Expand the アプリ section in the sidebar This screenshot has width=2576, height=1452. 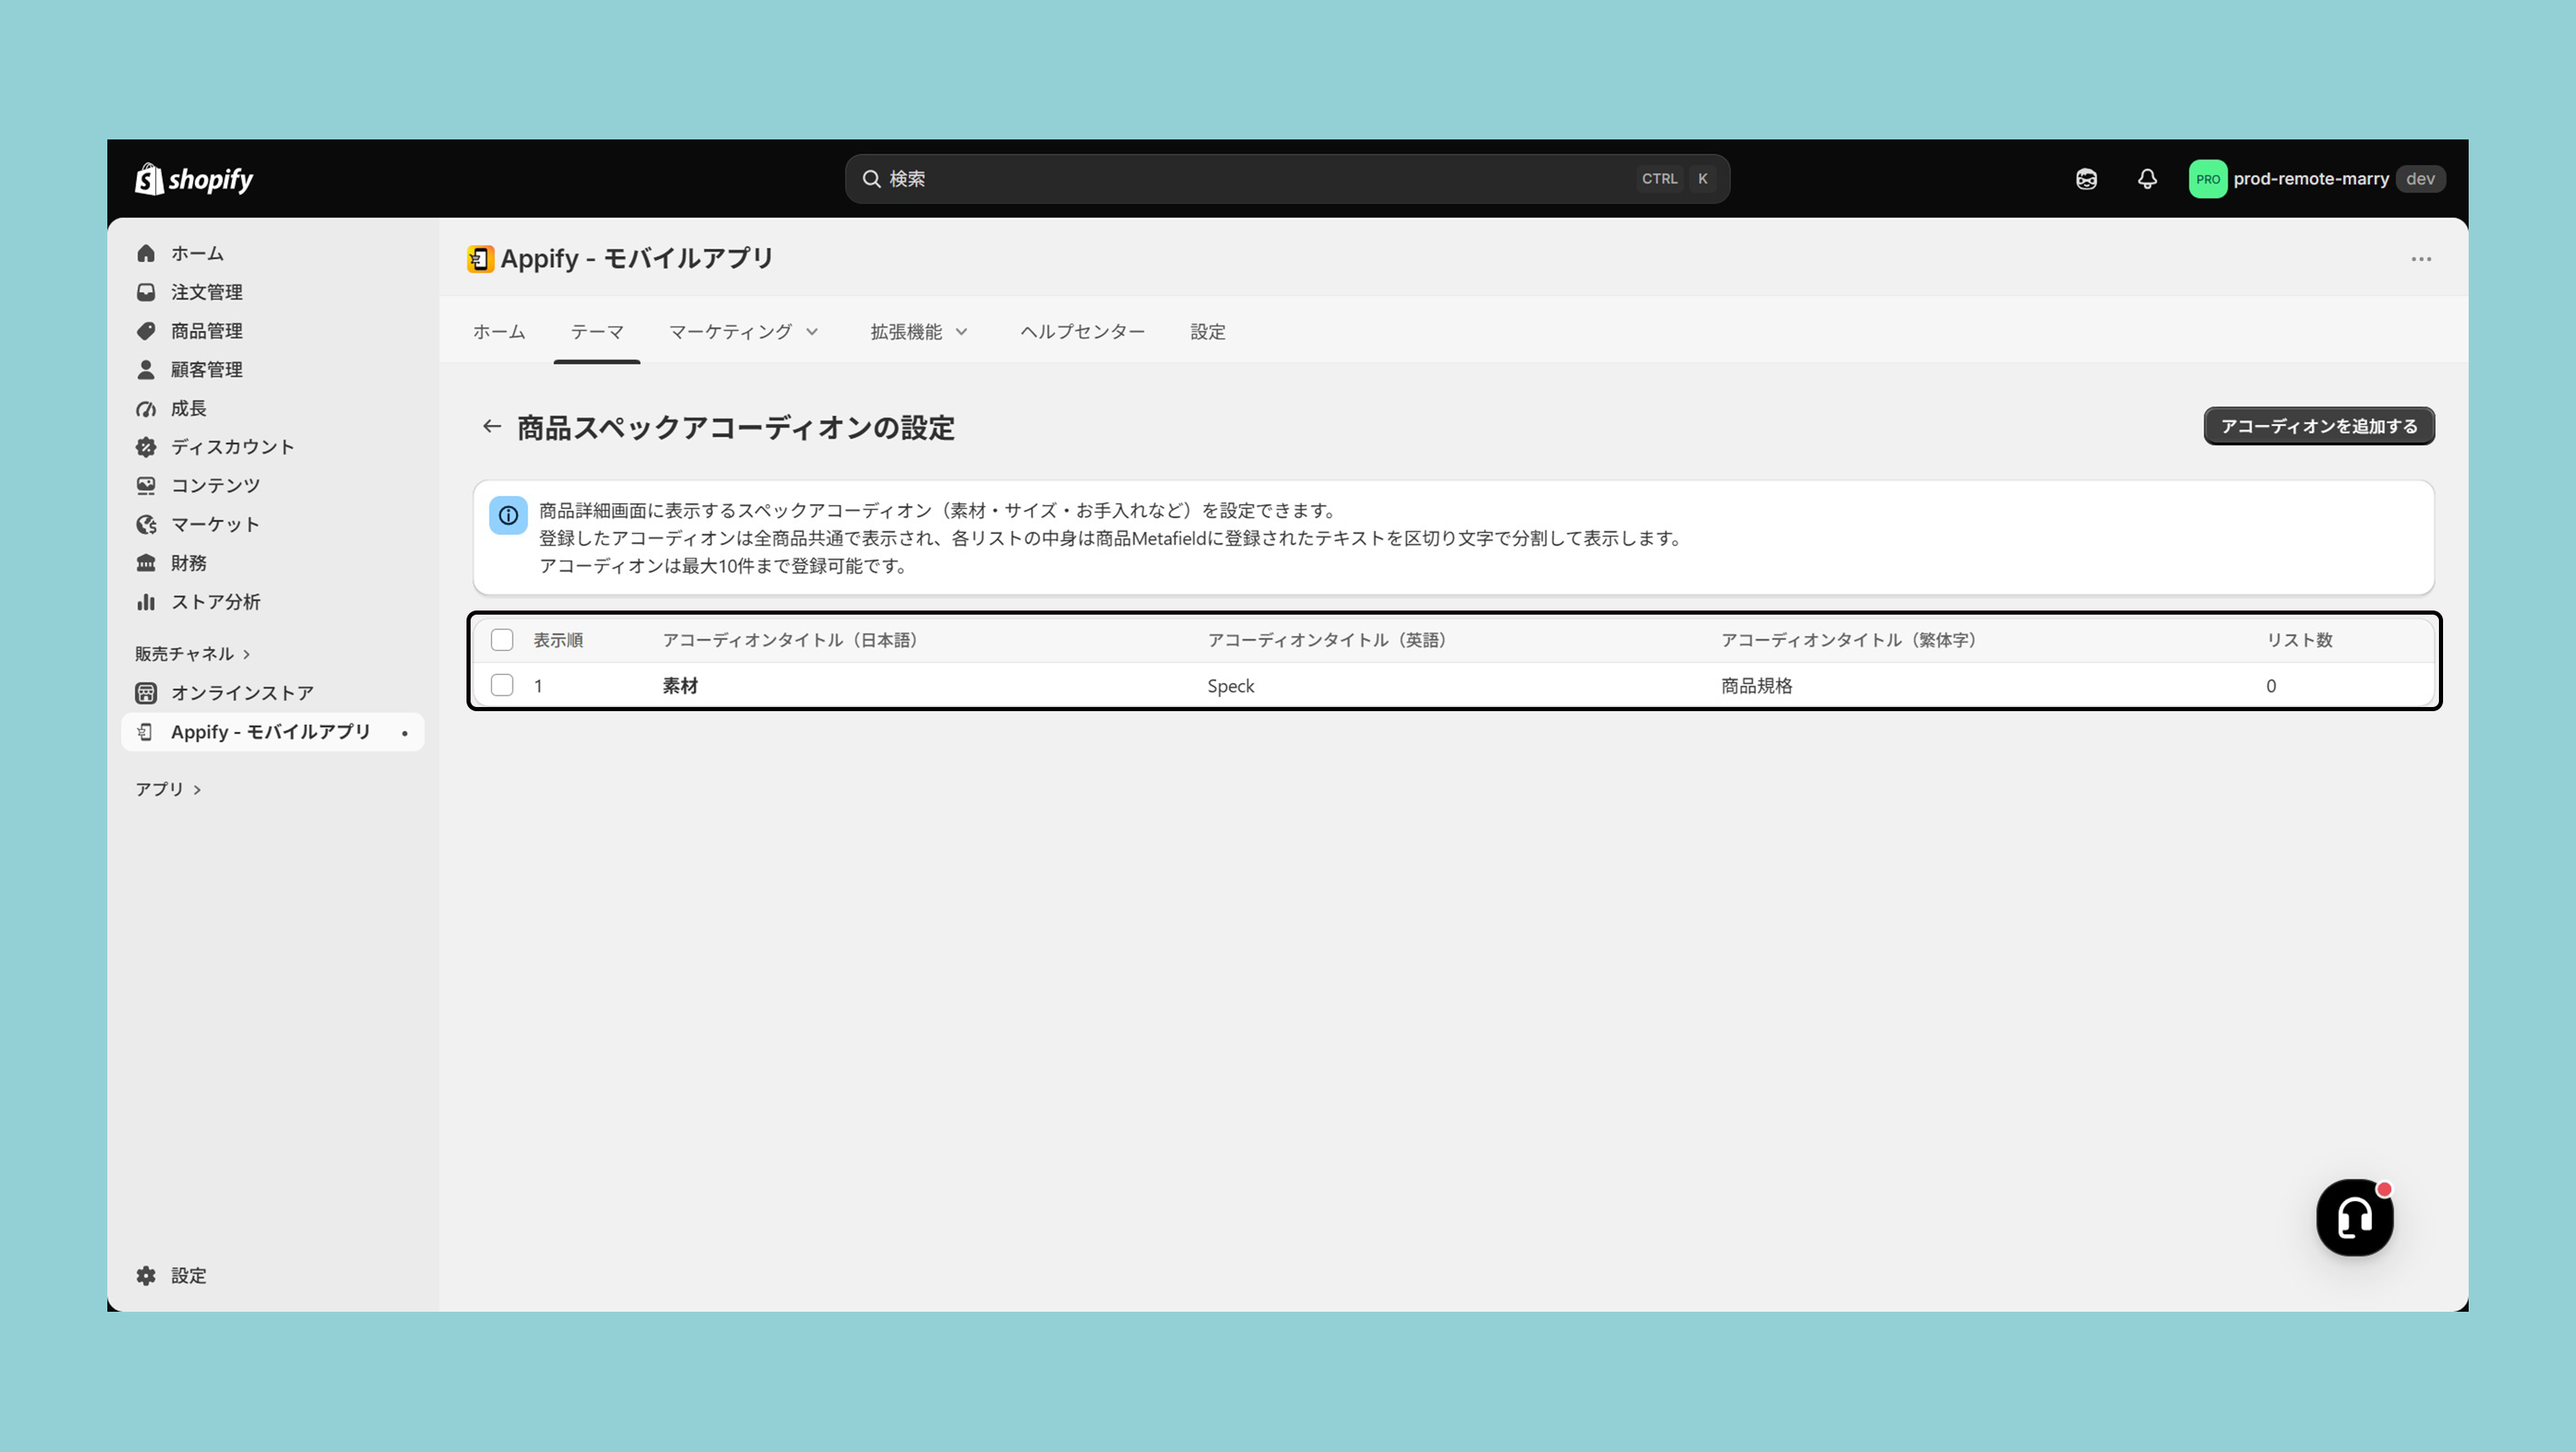(168, 790)
